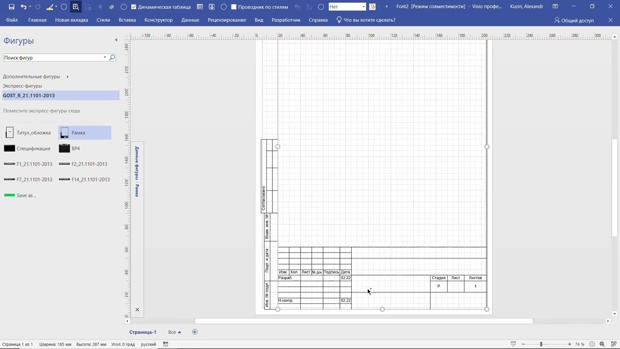Open the Справка tab
Viewport: 620px width, 349px height.
coord(318,20)
